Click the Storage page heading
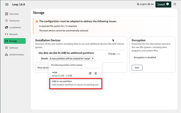This screenshot has width=181, height=113. coord(39,13)
